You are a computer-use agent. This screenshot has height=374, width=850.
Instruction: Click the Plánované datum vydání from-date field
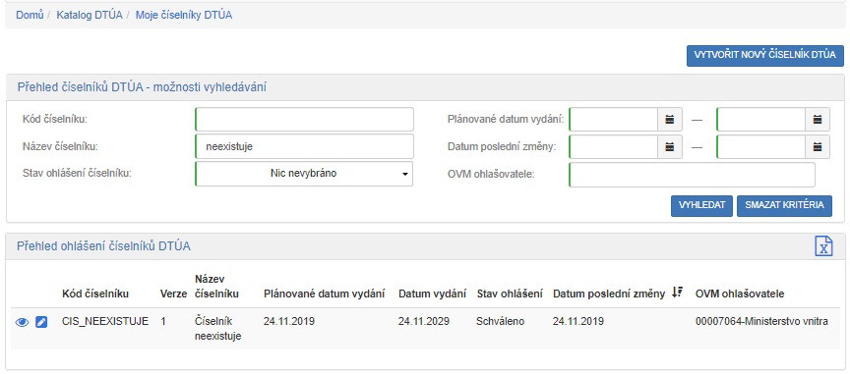point(614,120)
